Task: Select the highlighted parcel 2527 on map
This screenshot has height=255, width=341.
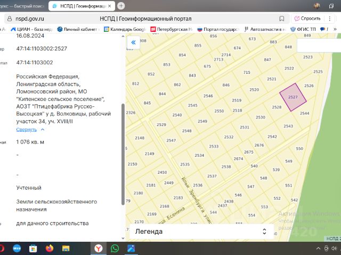Action: (293, 97)
